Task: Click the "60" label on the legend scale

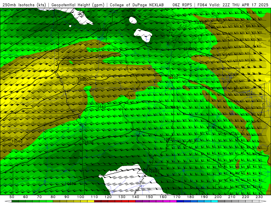Action: (x=25, y=197)
